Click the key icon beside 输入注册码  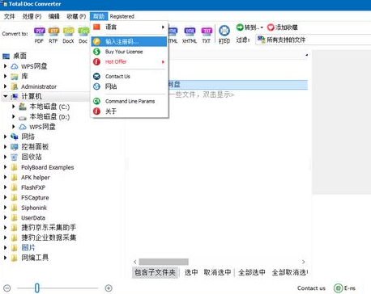(x=96, y=41)
